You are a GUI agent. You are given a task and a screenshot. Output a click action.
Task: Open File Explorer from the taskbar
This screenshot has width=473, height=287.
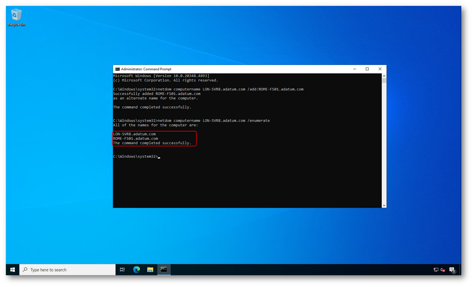150,270
